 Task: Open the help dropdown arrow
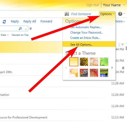pyautogui.click(x=124, y=14)
